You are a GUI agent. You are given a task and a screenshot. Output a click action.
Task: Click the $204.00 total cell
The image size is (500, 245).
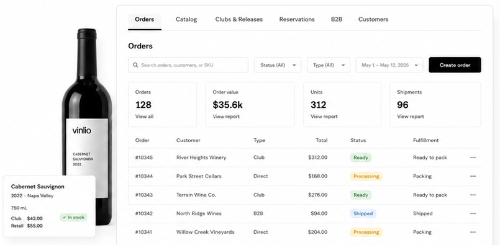coord(317,232)
